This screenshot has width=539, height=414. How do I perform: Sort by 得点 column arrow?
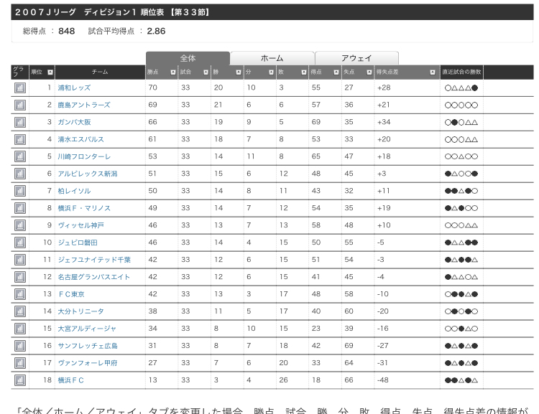[x=336, y=72]
